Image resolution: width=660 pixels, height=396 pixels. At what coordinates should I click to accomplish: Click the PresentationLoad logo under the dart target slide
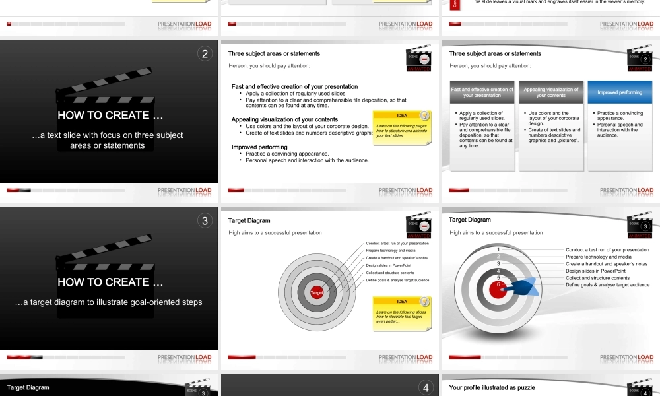coord(626,357)
